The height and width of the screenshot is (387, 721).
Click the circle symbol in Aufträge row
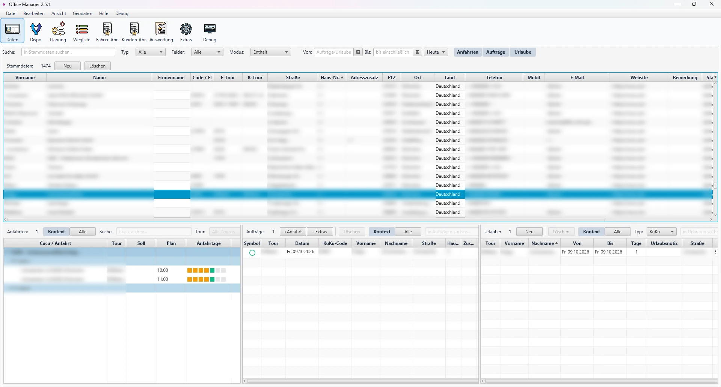point(252,253)
